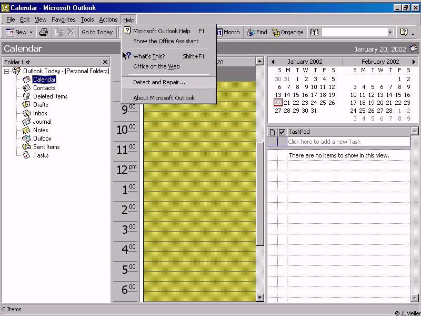Open the Find a Contact dropdown arrow
Screen dimensions: 421x316
click(x=390, y=32)
